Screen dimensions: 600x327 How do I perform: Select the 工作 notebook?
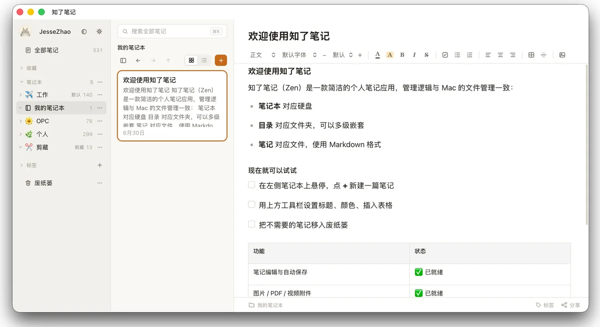pos(61,95)
